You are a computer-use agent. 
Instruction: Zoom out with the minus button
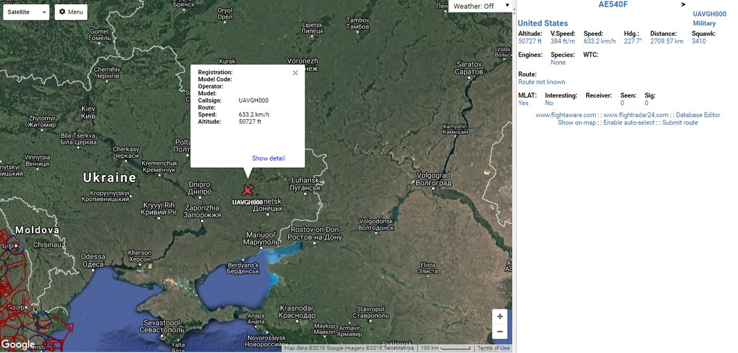[x=499, y=332]
